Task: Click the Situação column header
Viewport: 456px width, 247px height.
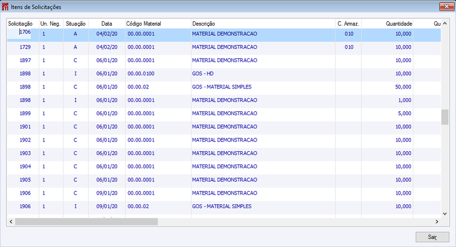Action: click(x=76, y=23)
